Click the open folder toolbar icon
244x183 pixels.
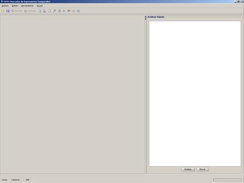pos(3,11)
